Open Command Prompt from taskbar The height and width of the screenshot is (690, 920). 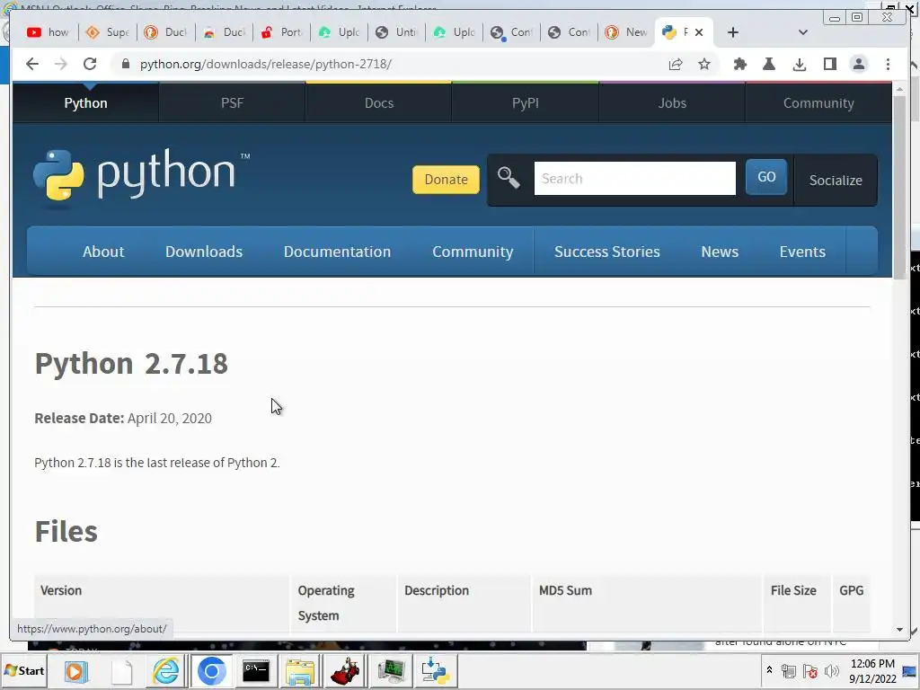point(256,670)
